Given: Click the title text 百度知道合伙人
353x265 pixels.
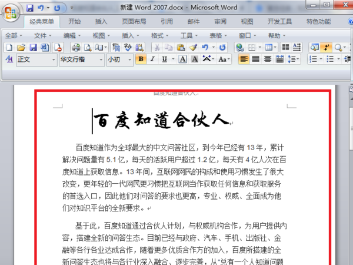Looking at the screenshot, I should (x=161, y=120).
